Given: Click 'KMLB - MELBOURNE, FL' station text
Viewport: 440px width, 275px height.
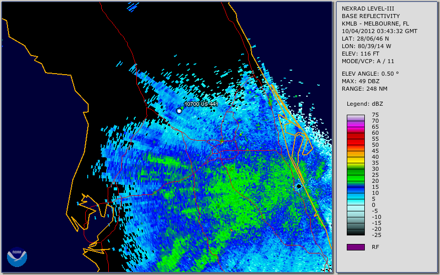Looking at the screenshot, I should tap(375, 24).
